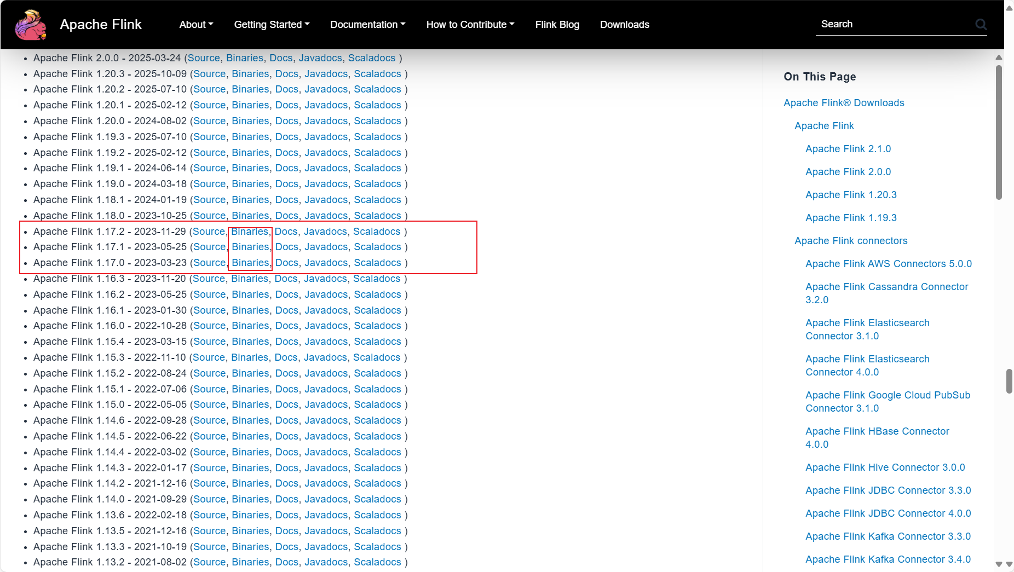Open Docs for Flink 1.14.5
1014x572 pixels.
287,436
